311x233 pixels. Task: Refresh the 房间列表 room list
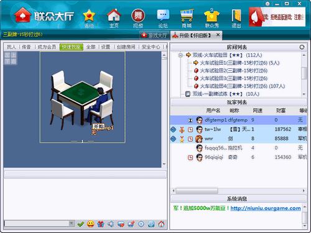coord(302,47)
